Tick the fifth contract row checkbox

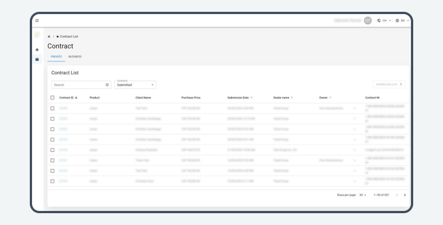click(x=52, y=150)
